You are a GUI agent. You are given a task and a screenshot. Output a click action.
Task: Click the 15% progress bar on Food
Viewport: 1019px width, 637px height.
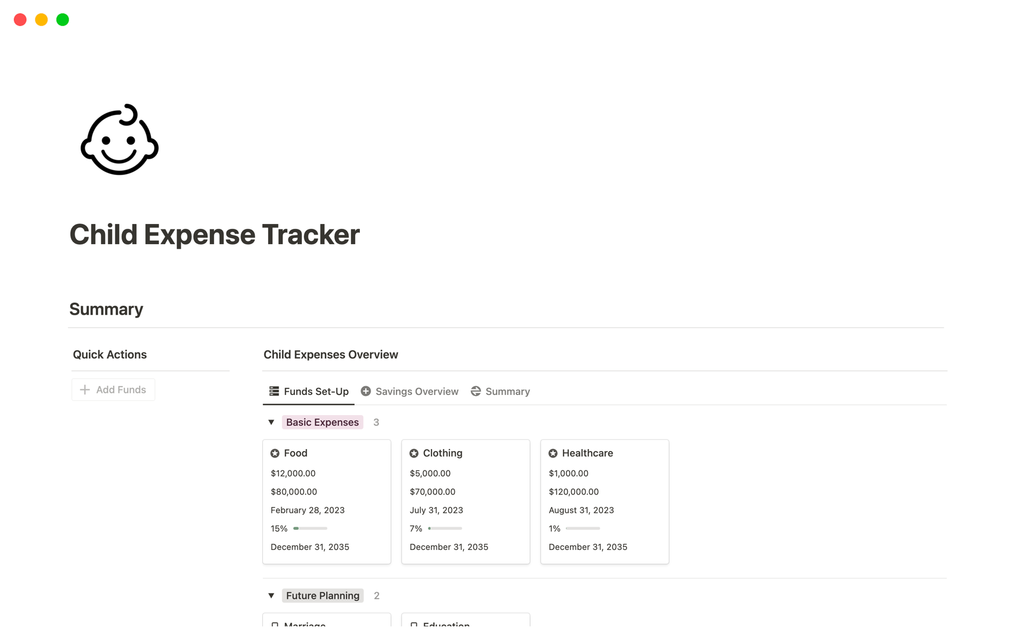coord(311,528)
